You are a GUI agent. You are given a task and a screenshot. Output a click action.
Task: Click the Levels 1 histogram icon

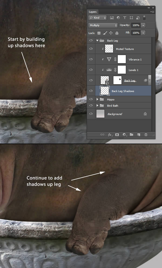tap(109, 70)
